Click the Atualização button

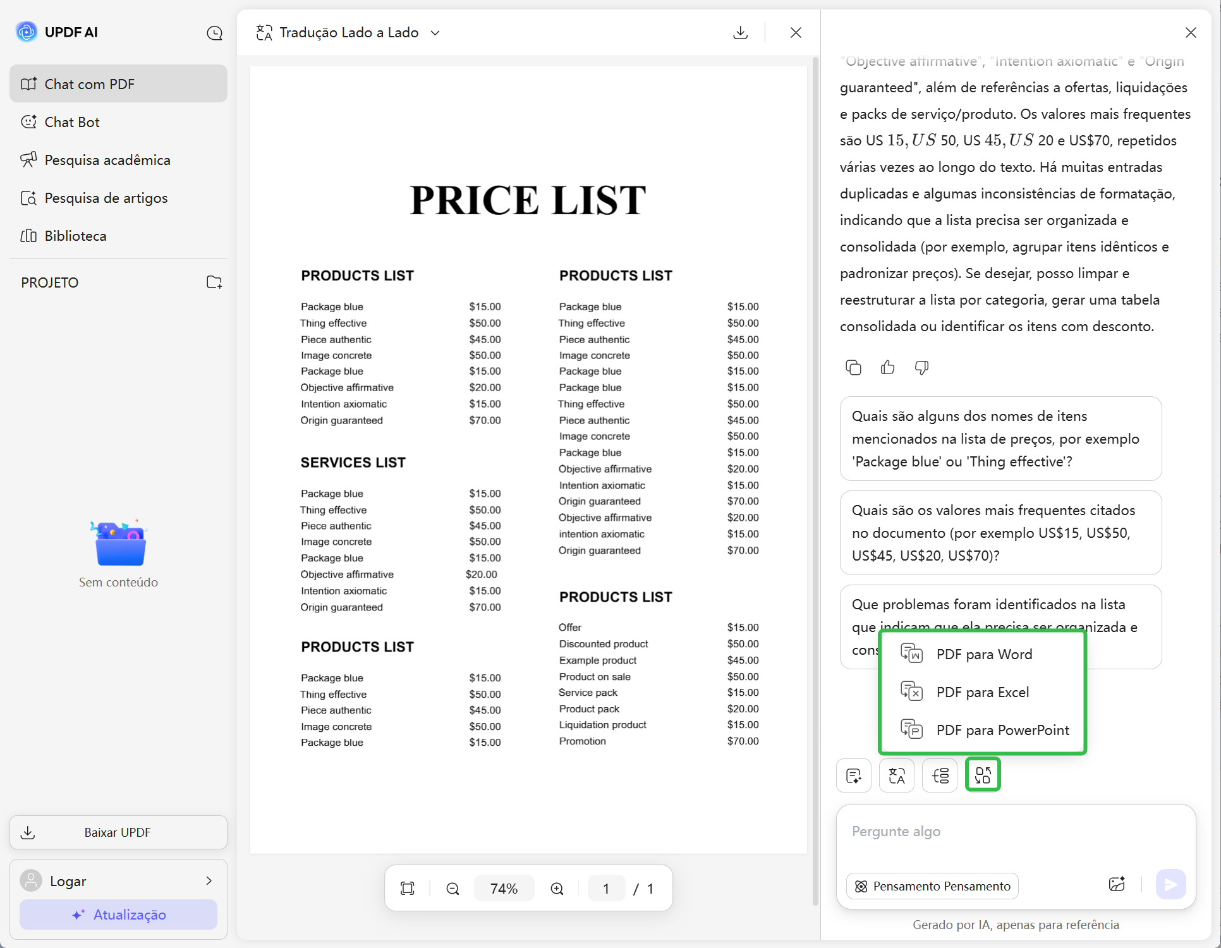pyautogui.click(x=118, y=915)
